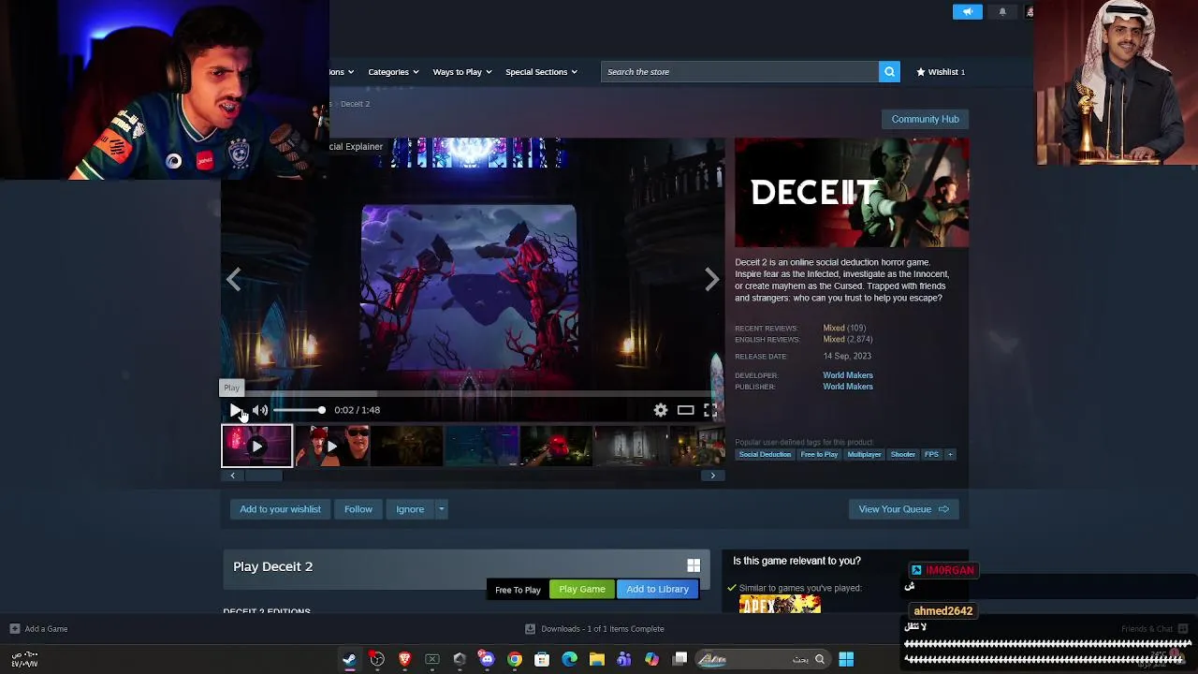Open Microsoft Store from taskbar
The image size is (1198, 674).
(542, 659)
